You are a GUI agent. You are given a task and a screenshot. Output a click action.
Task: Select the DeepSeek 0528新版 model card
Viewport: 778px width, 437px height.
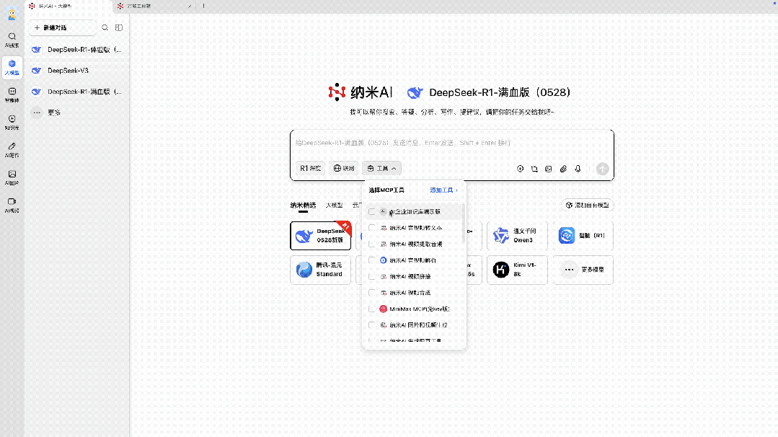[x=321, y=236]
